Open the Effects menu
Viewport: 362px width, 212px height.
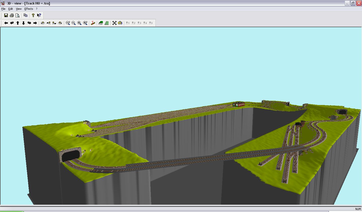coord(29,9)
